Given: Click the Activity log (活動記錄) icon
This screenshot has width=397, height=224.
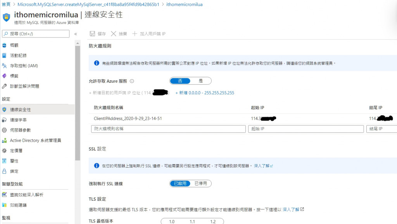Looking at the screenshot, I should pos(4,56).
